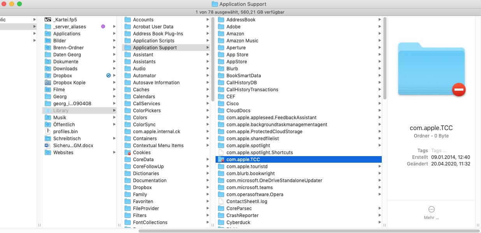Click the Bilder folder icon
The image size is (481, 233).
coord(48,40)
